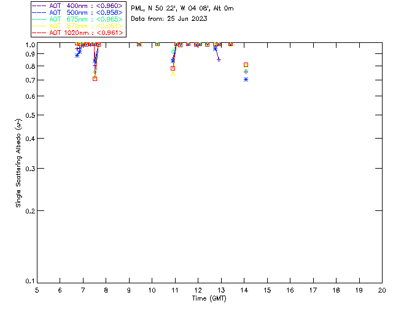Click the y-axis tick label 0.6
Viewport: 393px width, 314px height.
30,96
